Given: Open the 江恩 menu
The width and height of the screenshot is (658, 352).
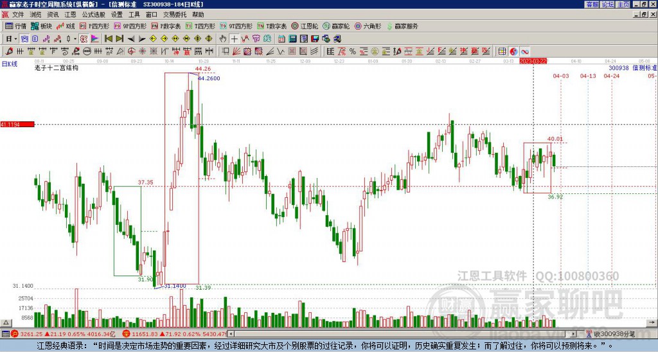Looking at the screenshot, I should click(70, 15).
